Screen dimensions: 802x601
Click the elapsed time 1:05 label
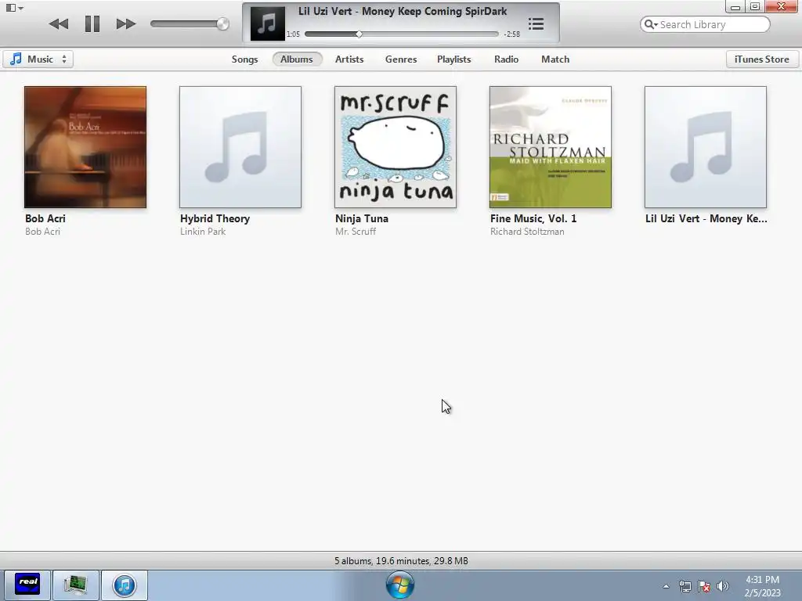[x=293, y=34]
